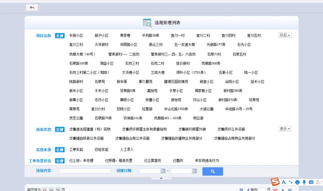The image size is (323, 191).
Task: Click the Sogou input method logo in the tray
Action: [x=275, y=182]
